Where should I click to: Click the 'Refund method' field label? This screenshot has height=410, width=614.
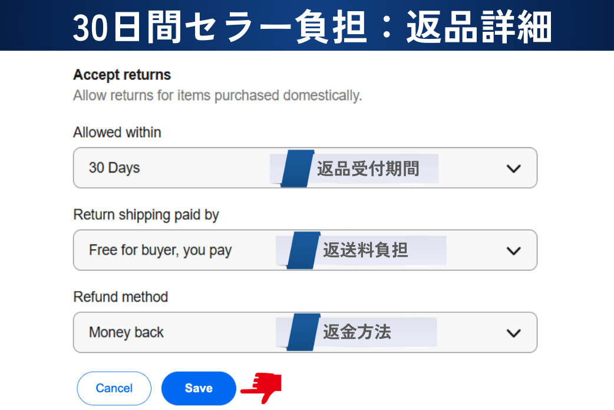(121, 297)
